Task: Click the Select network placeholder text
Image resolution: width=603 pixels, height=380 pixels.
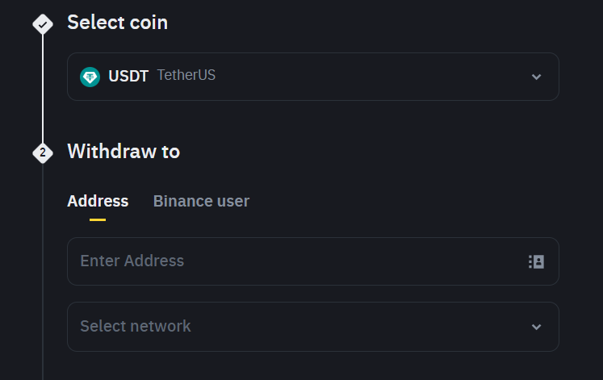Action: click(x=136, y=326)
